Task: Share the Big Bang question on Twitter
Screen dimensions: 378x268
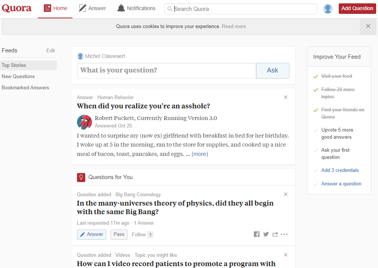Action: [x=266, y=234]
